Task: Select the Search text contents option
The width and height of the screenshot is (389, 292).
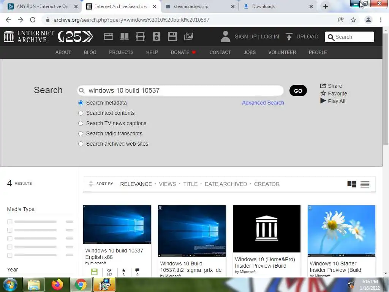Action: pos(81,113)
